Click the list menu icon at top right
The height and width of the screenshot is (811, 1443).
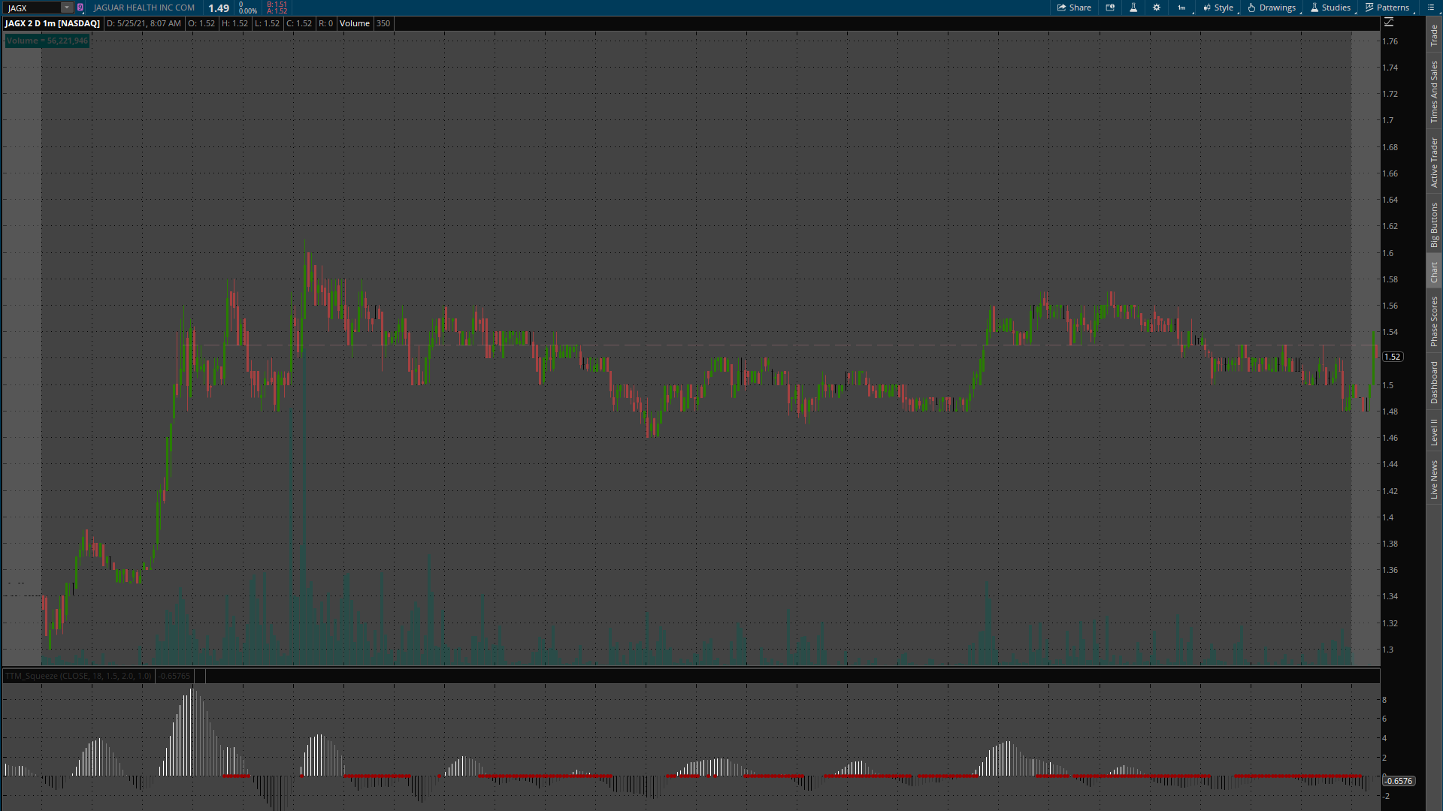click(1431, 8)
